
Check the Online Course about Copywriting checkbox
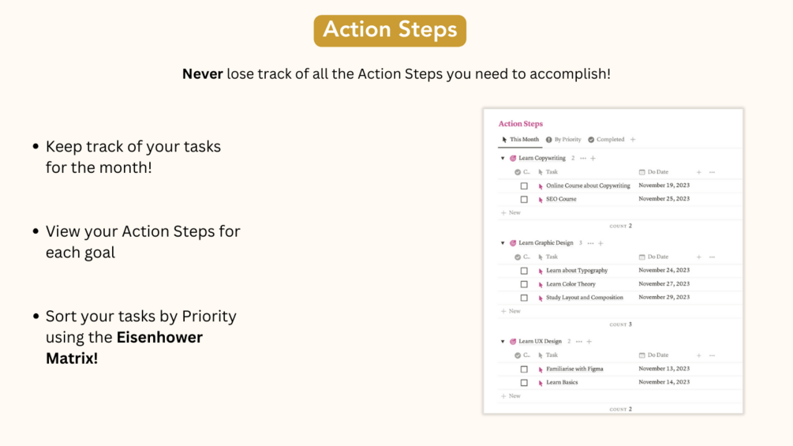click(524, 186)
